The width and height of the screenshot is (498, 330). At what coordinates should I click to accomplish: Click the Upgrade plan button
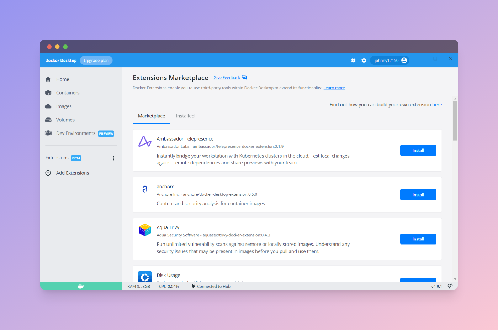coord(96,60)
